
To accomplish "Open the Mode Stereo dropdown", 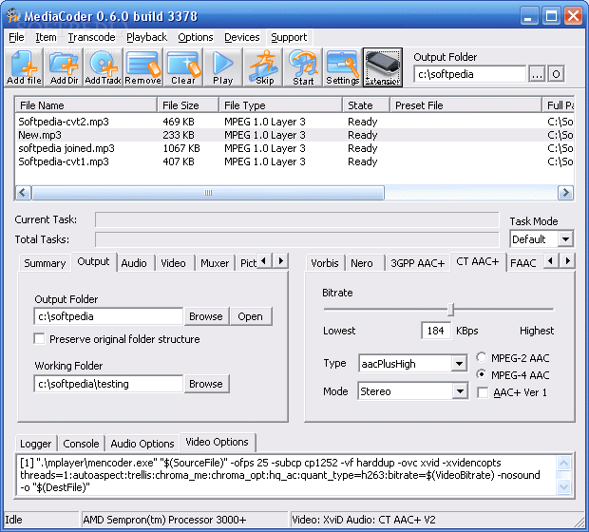I will click(x=460, y=391).
